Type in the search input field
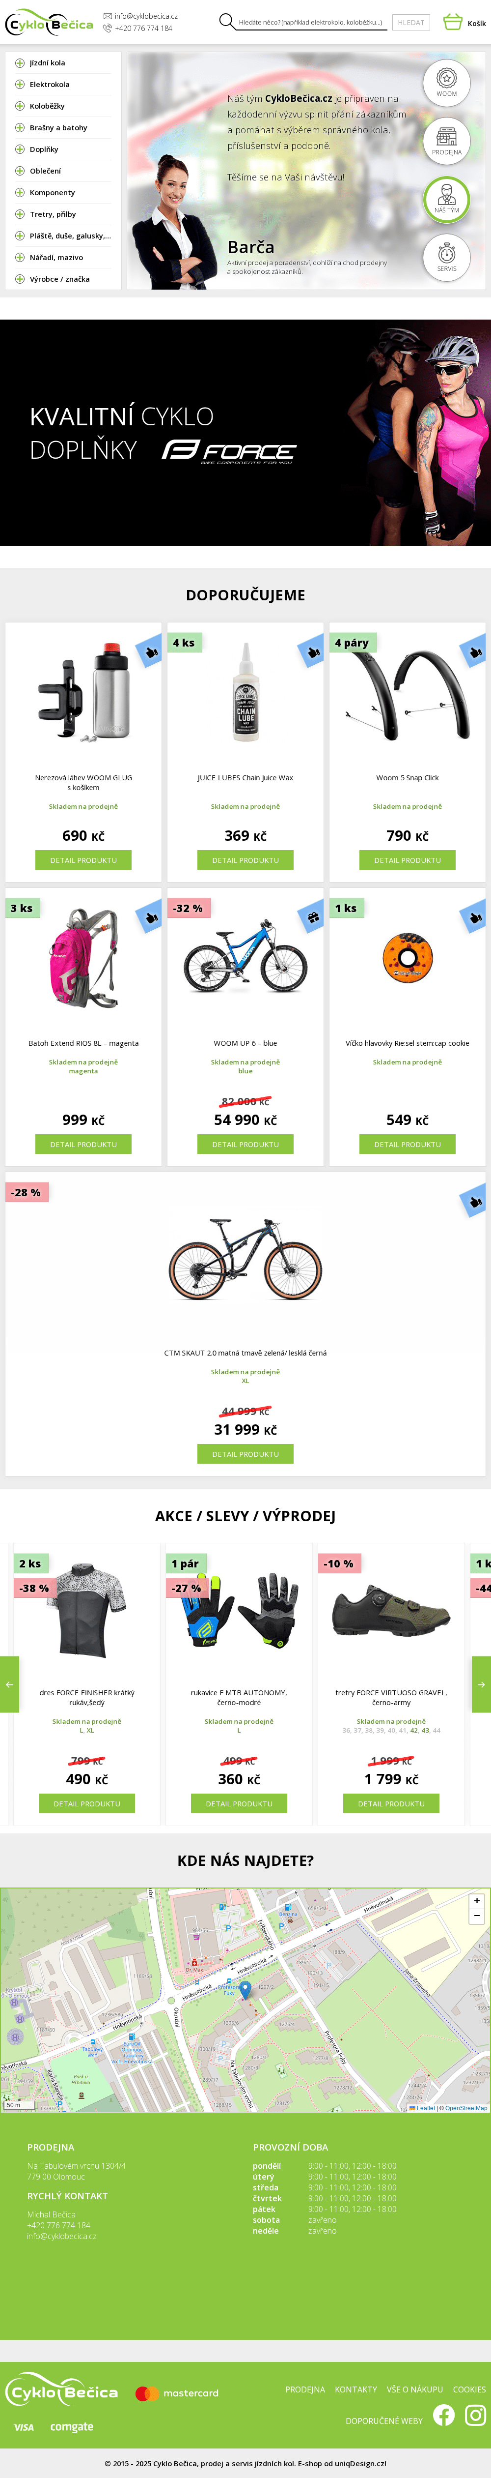Viewport: 491px width, 2478px height. tap(309, 22)
